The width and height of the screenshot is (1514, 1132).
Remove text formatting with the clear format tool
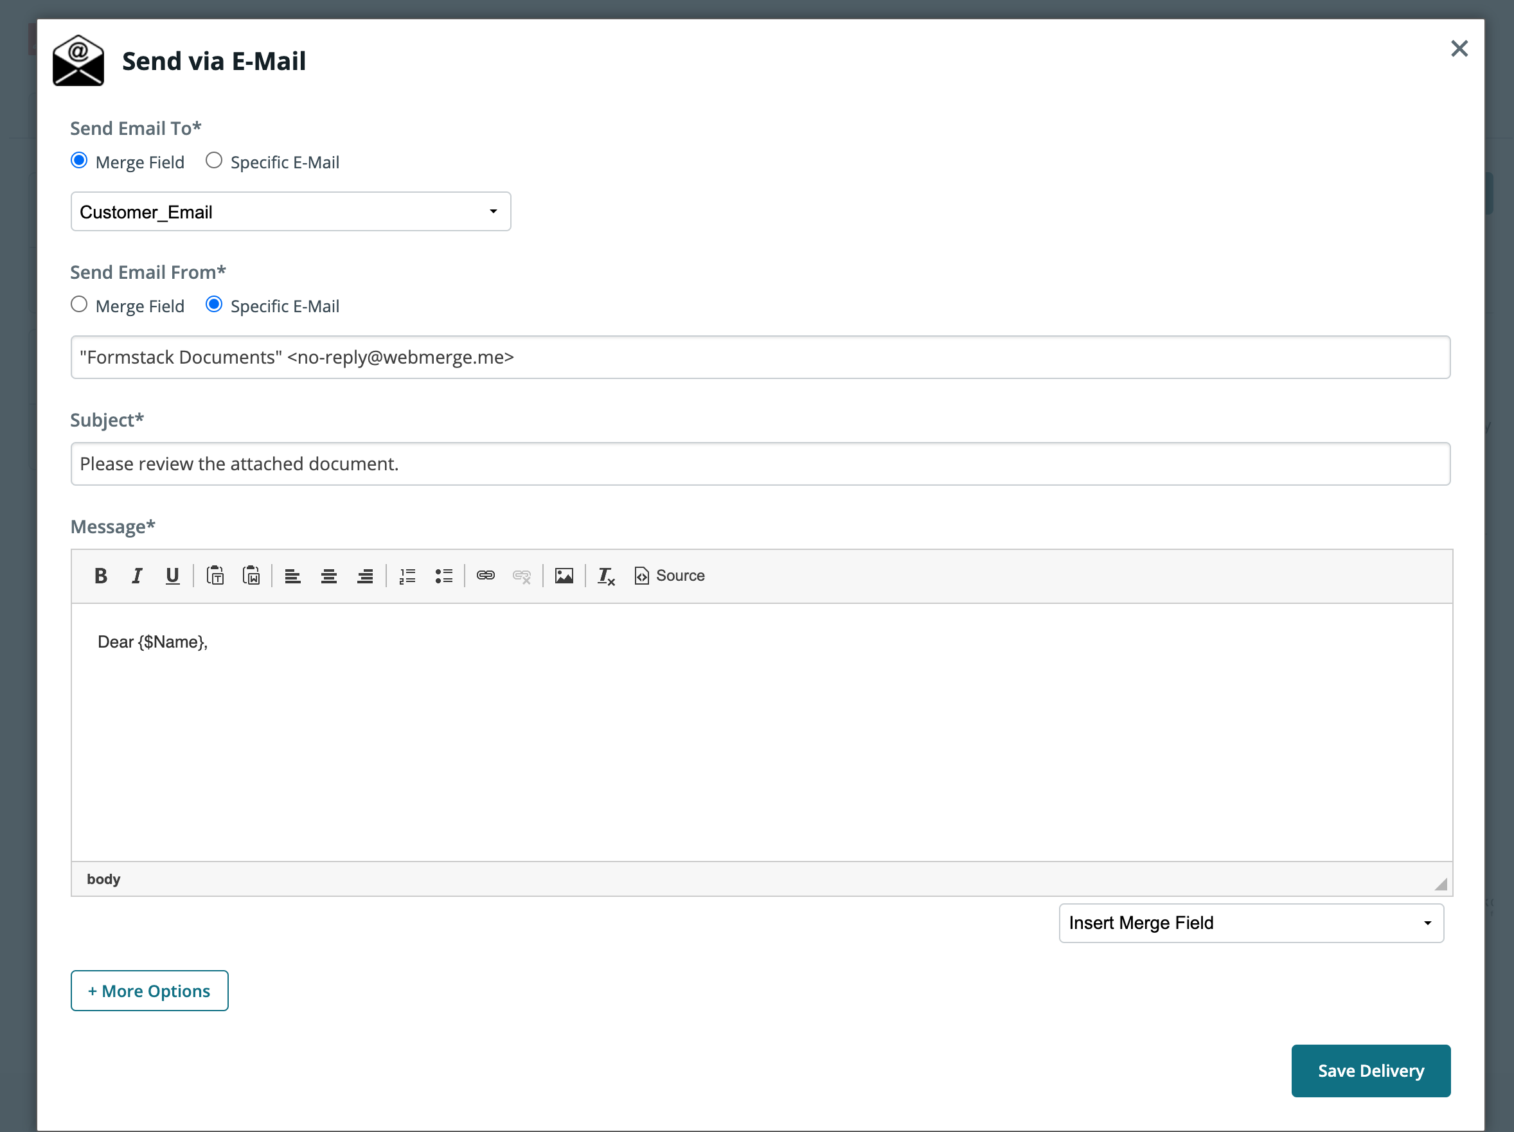(605, 576)
